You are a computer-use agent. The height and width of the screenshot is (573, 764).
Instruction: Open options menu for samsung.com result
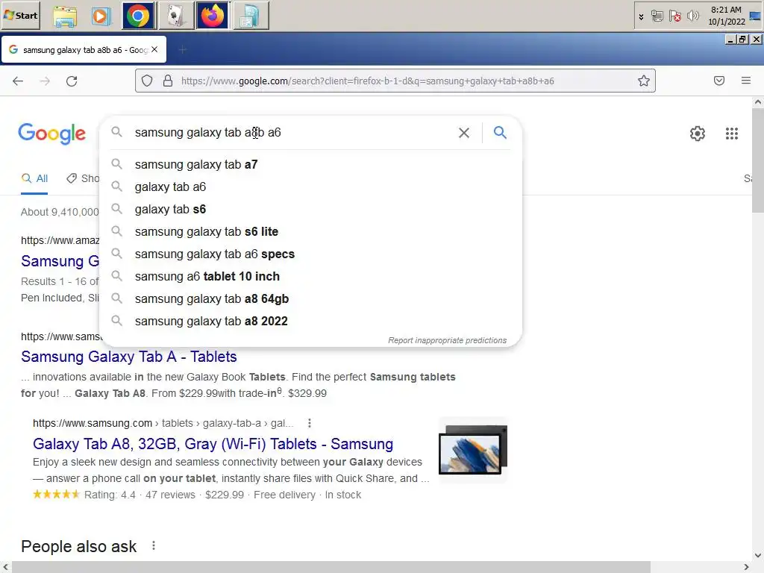309,424
